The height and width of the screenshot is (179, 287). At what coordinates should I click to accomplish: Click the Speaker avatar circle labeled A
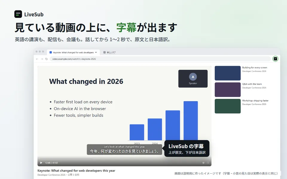[193, 77]
